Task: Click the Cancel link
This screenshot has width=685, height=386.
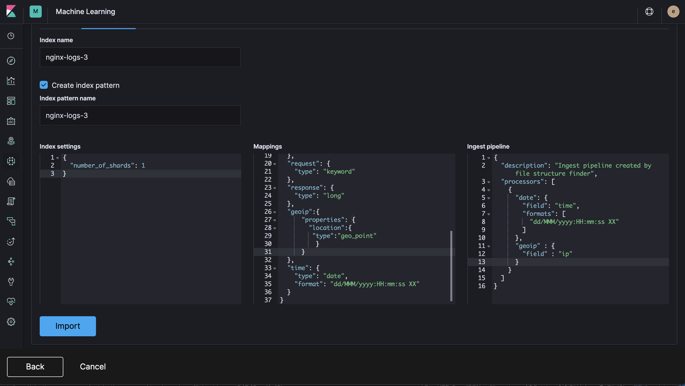Action: click(x=93, y=367)
